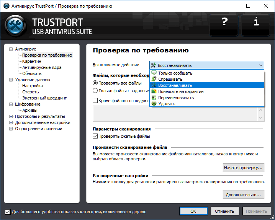Select Только сообщать in the action list
Viewport: 275px width, 220px height.
207,73
